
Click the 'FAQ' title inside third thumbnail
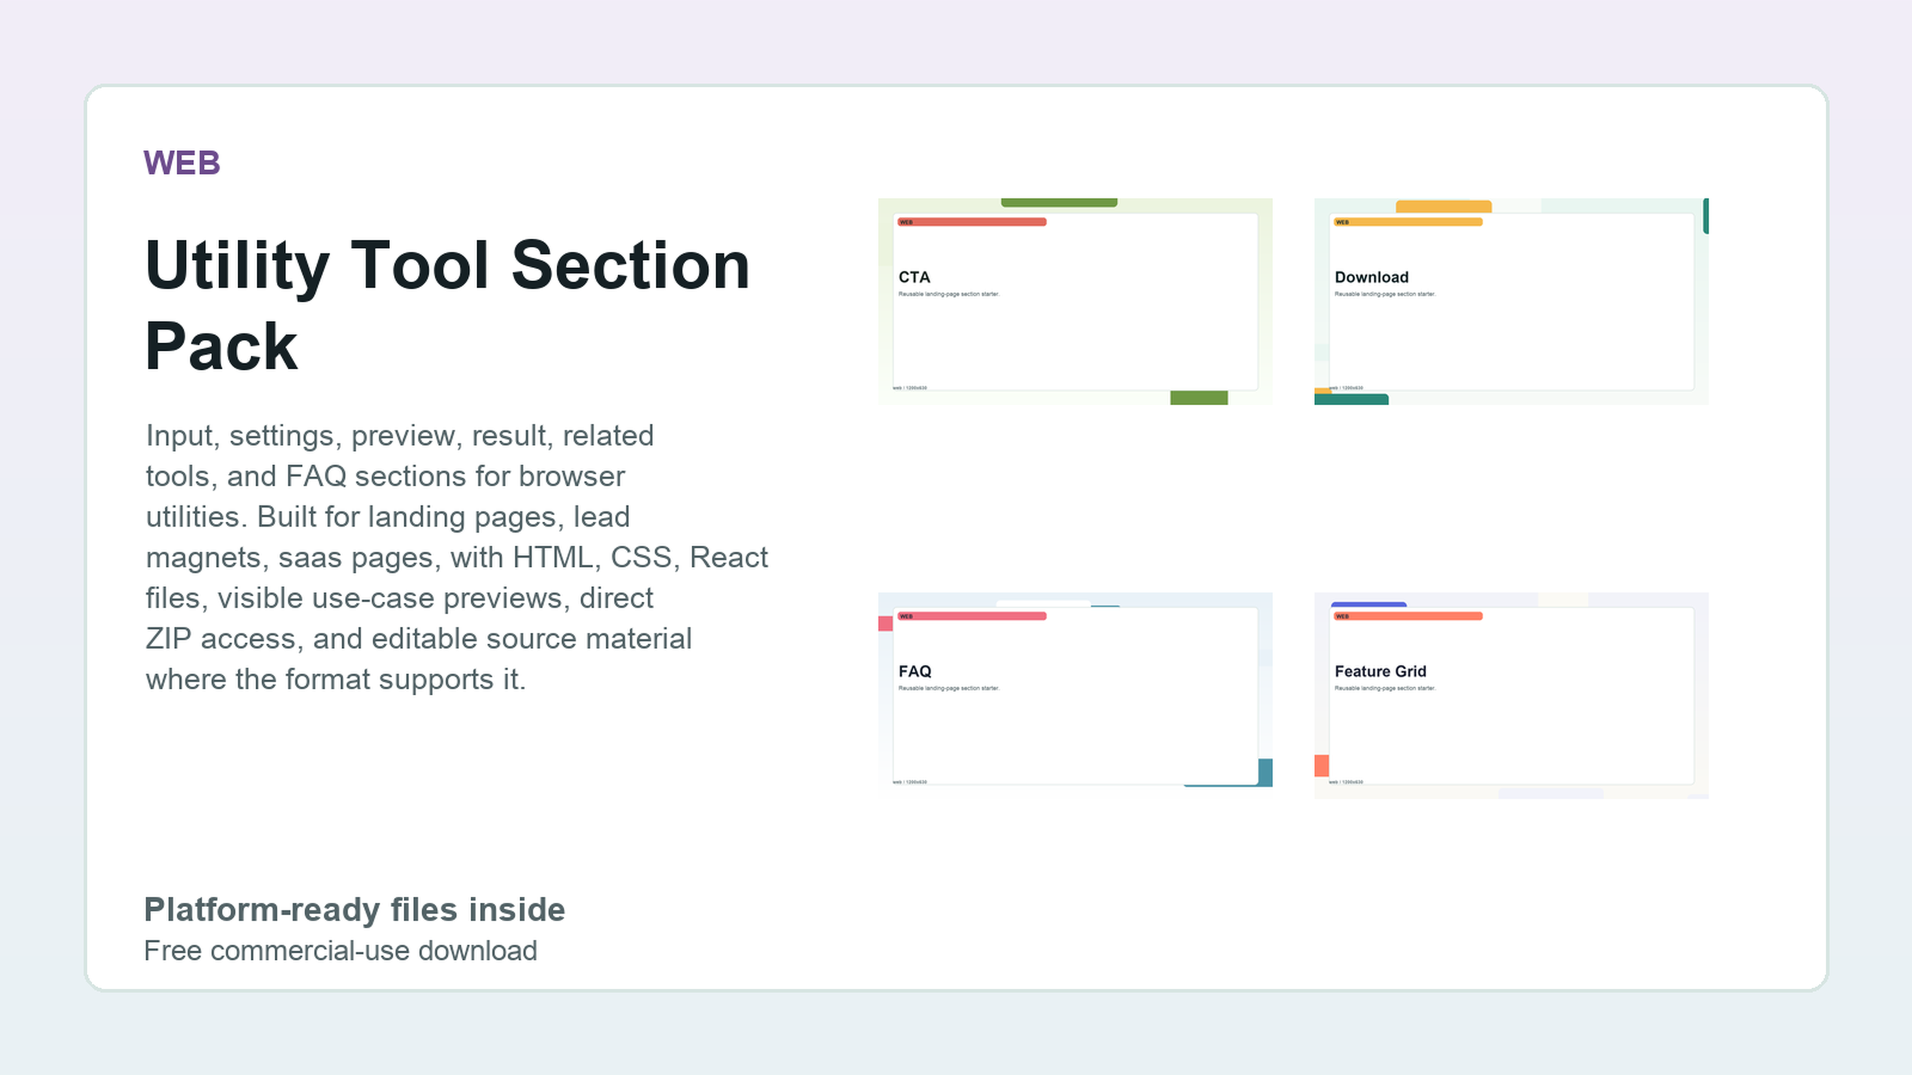point(914,671)
